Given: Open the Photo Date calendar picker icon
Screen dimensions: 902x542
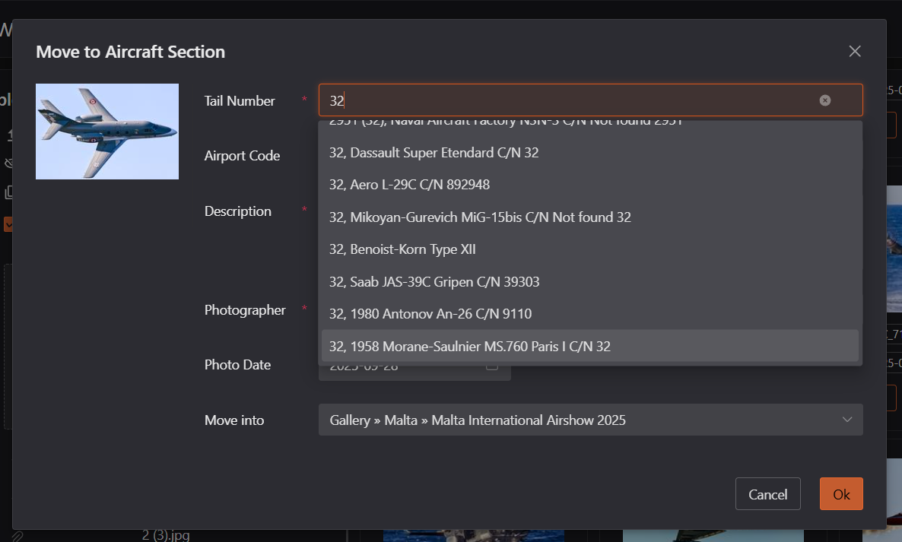Looking at the screenshot, I should pos(492,367).
